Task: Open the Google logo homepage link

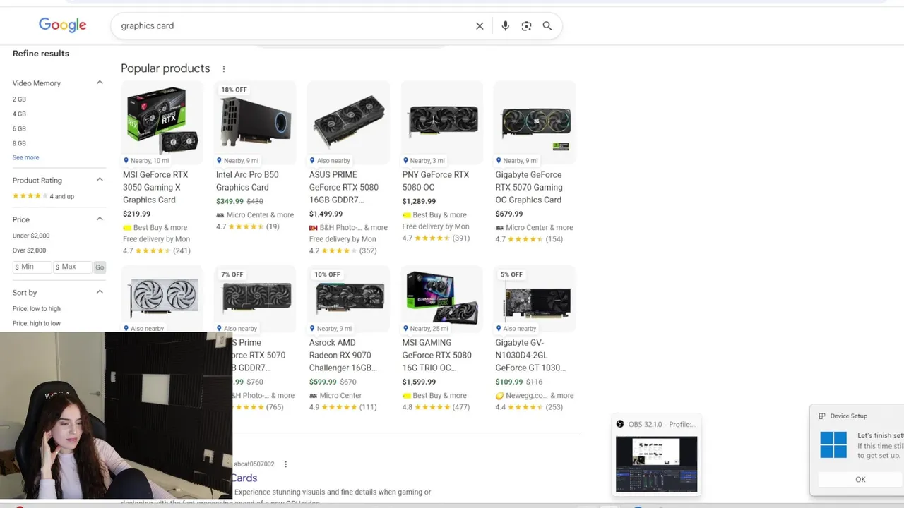Action: tap(63, 25)
